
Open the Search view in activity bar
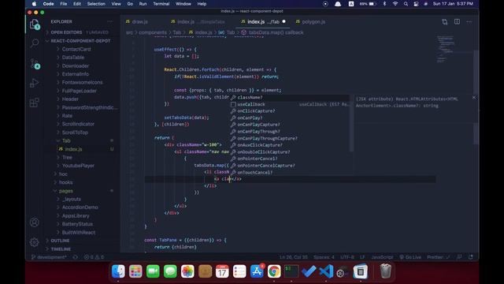coord(35,43)
